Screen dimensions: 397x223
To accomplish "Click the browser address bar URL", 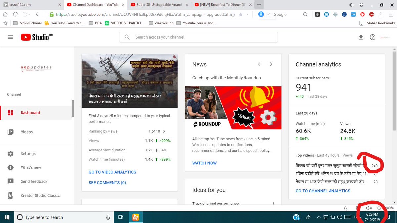I will point(146,14).
